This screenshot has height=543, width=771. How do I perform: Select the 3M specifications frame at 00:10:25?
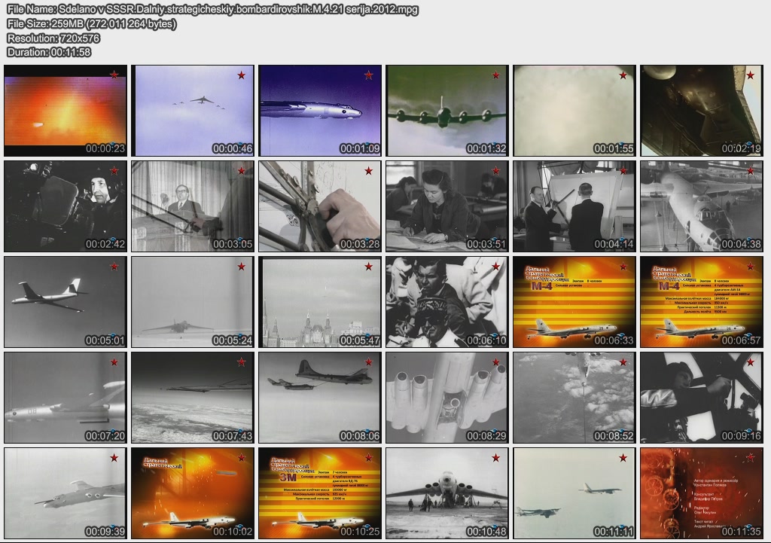point(320,493)
